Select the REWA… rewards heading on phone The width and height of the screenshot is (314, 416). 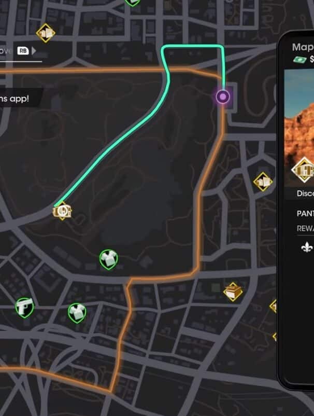pos(305,228)
